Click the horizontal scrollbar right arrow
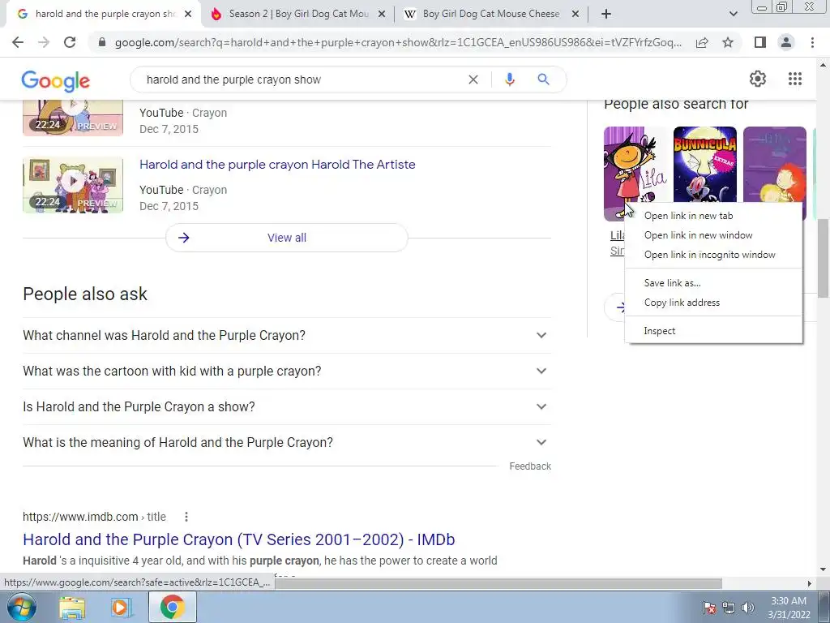 coord(810,583)
